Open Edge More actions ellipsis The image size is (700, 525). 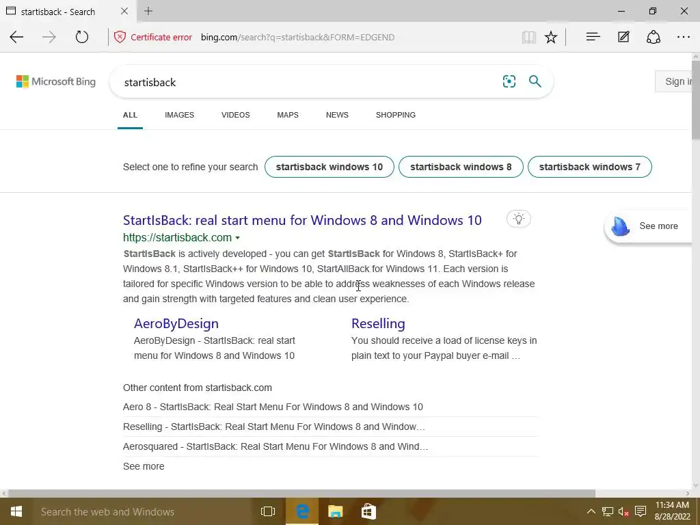684,37
